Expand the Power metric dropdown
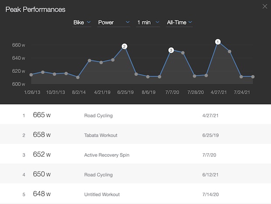The image size is (271, 204). click(x=114, y=22)
